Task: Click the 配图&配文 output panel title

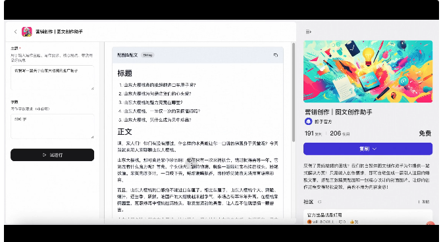Action: click(128, 55)
